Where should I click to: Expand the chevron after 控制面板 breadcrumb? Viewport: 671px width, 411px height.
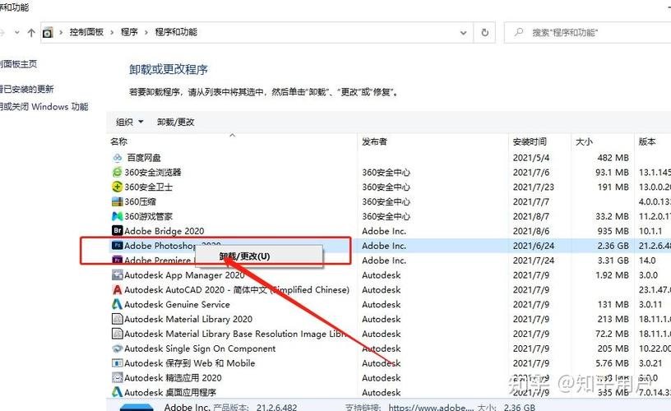click(61, 33)
